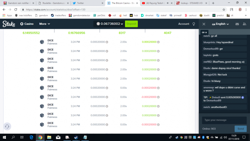Click the DviouS username in tip message
Screen dimensions: 250x141
[216, 97]
